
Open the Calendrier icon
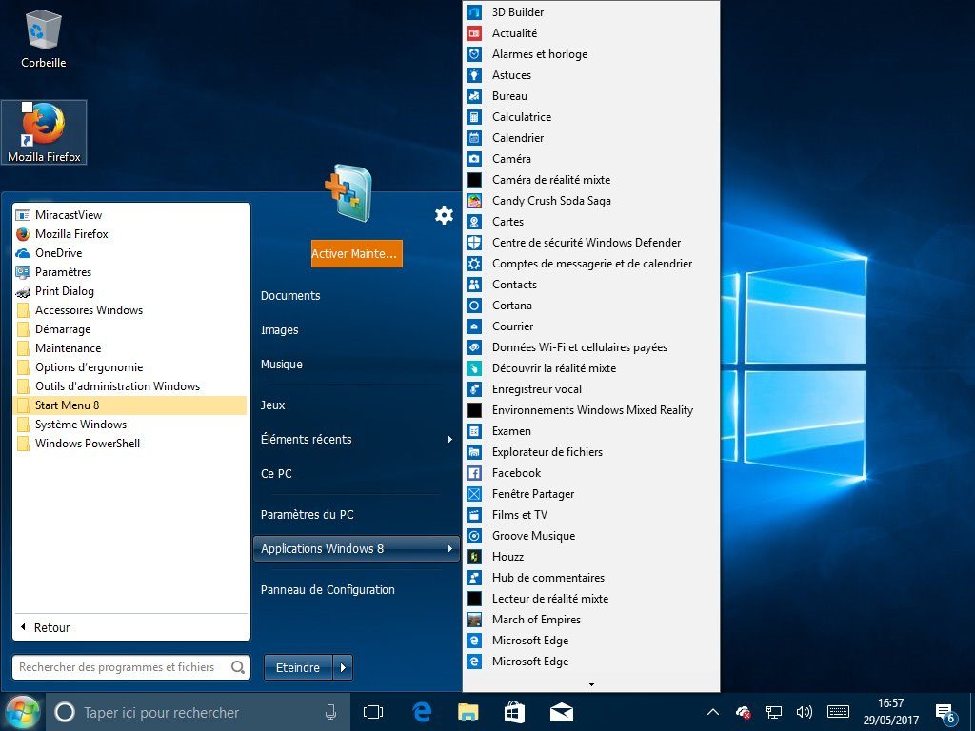coord(474,138)
